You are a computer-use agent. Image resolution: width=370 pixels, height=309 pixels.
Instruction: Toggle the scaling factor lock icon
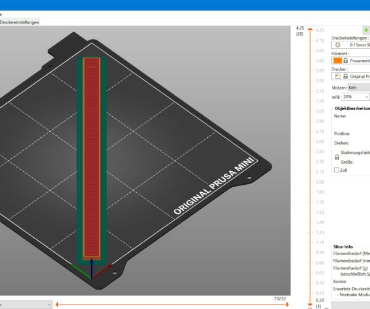(337, 157)
